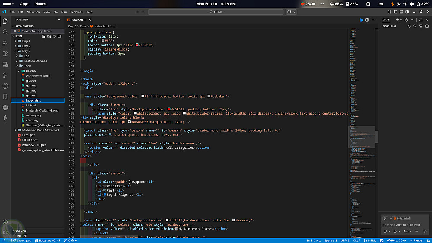The width and height of the screenshot is (432, 243).
Task: Open the Terminal menu
Action: point(76,12)
